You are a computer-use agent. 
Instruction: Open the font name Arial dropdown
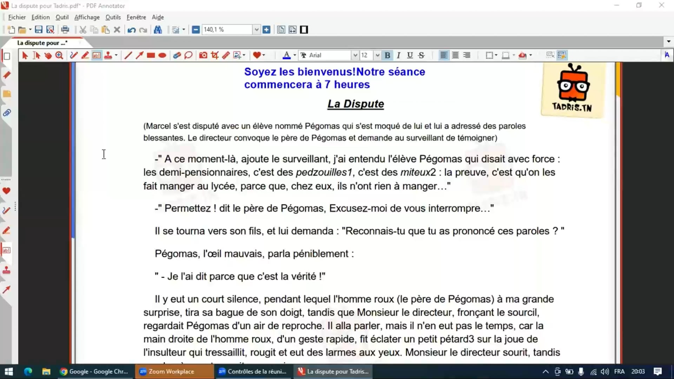click(x=355, y=55)
